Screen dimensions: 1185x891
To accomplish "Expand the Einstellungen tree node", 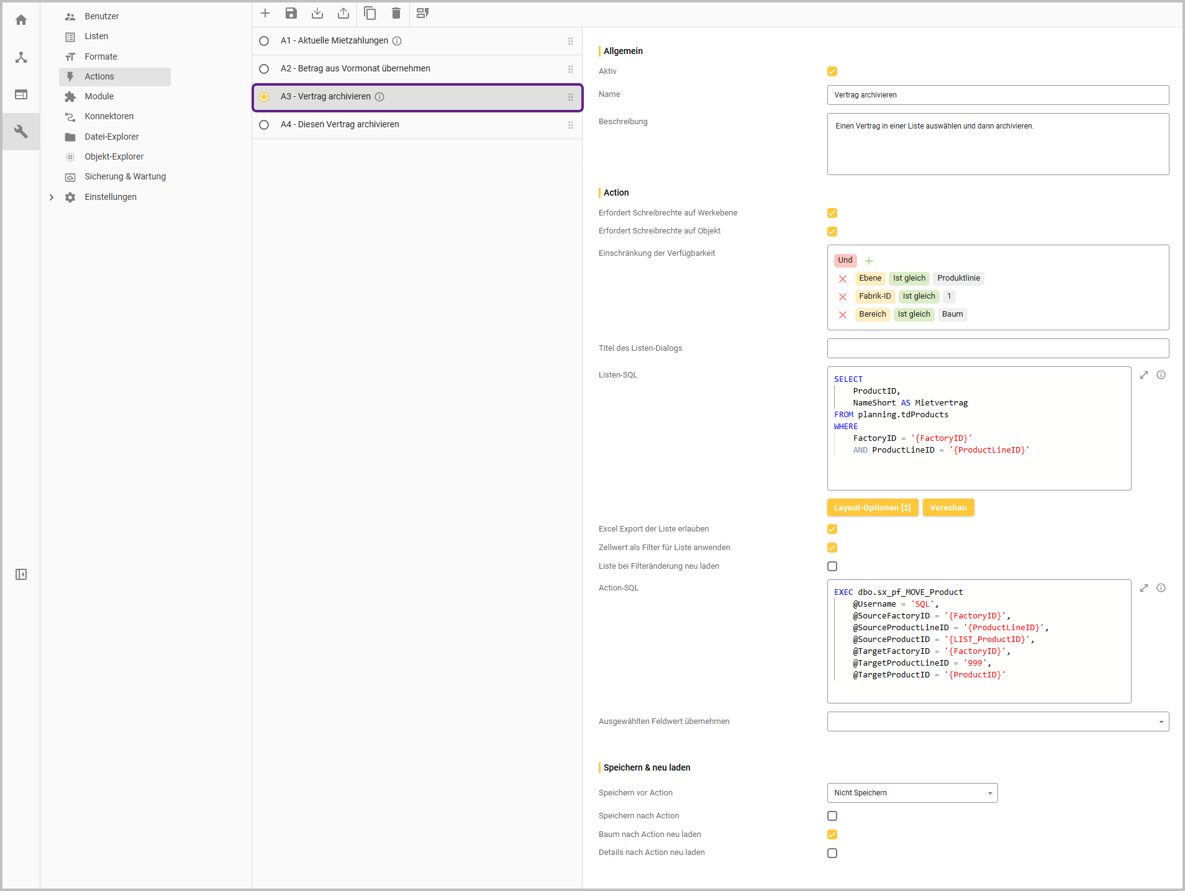I will (52, 197).
